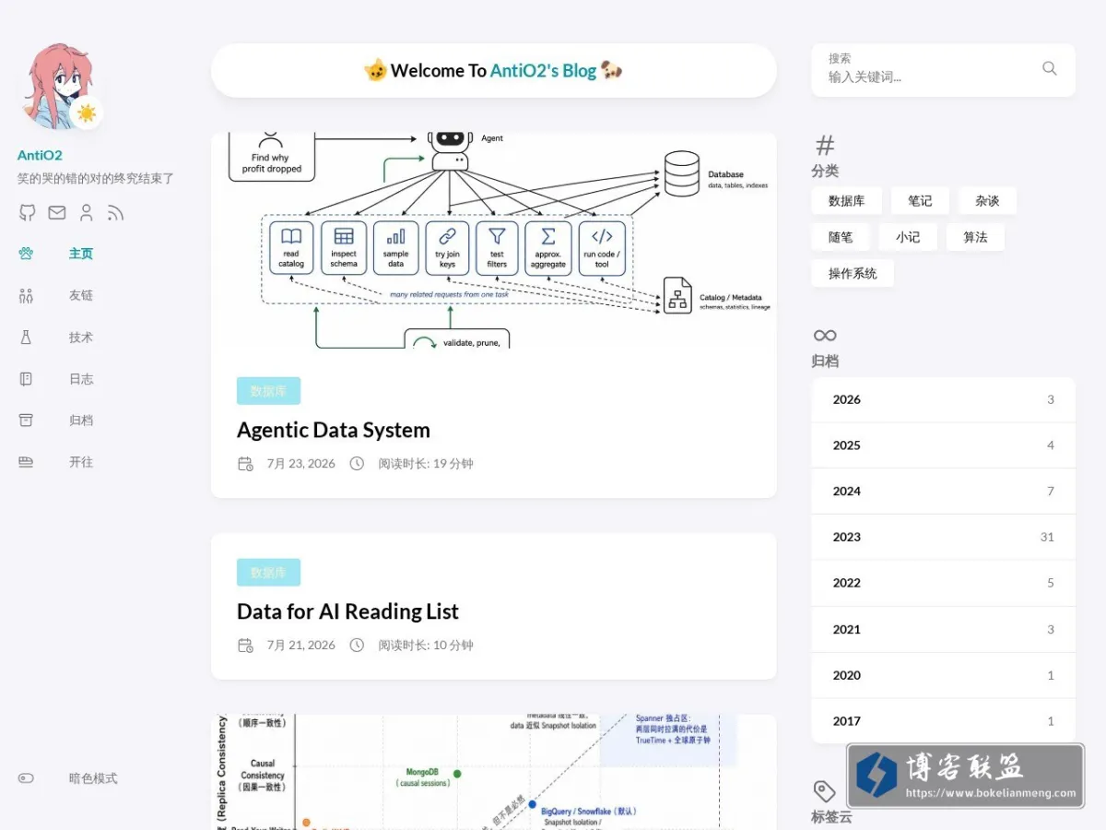This screenshot has height=830, width=1106.
Task: Open the 2023 archive row
Action: (x=944, y=537)
